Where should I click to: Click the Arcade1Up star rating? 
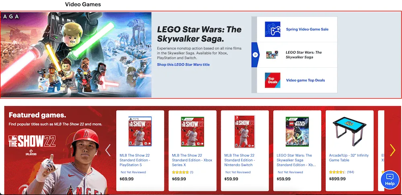[x=337, y=172]
